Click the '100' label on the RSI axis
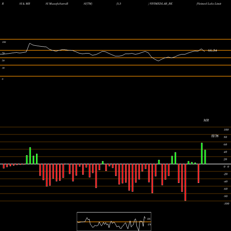231x231 pixels. click(x=4, y=42)
